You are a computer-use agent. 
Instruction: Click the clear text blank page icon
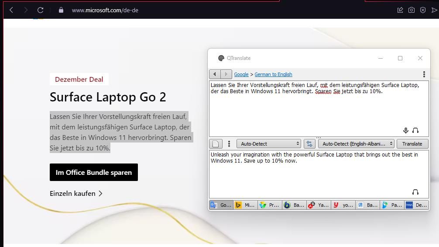(216, 144)
